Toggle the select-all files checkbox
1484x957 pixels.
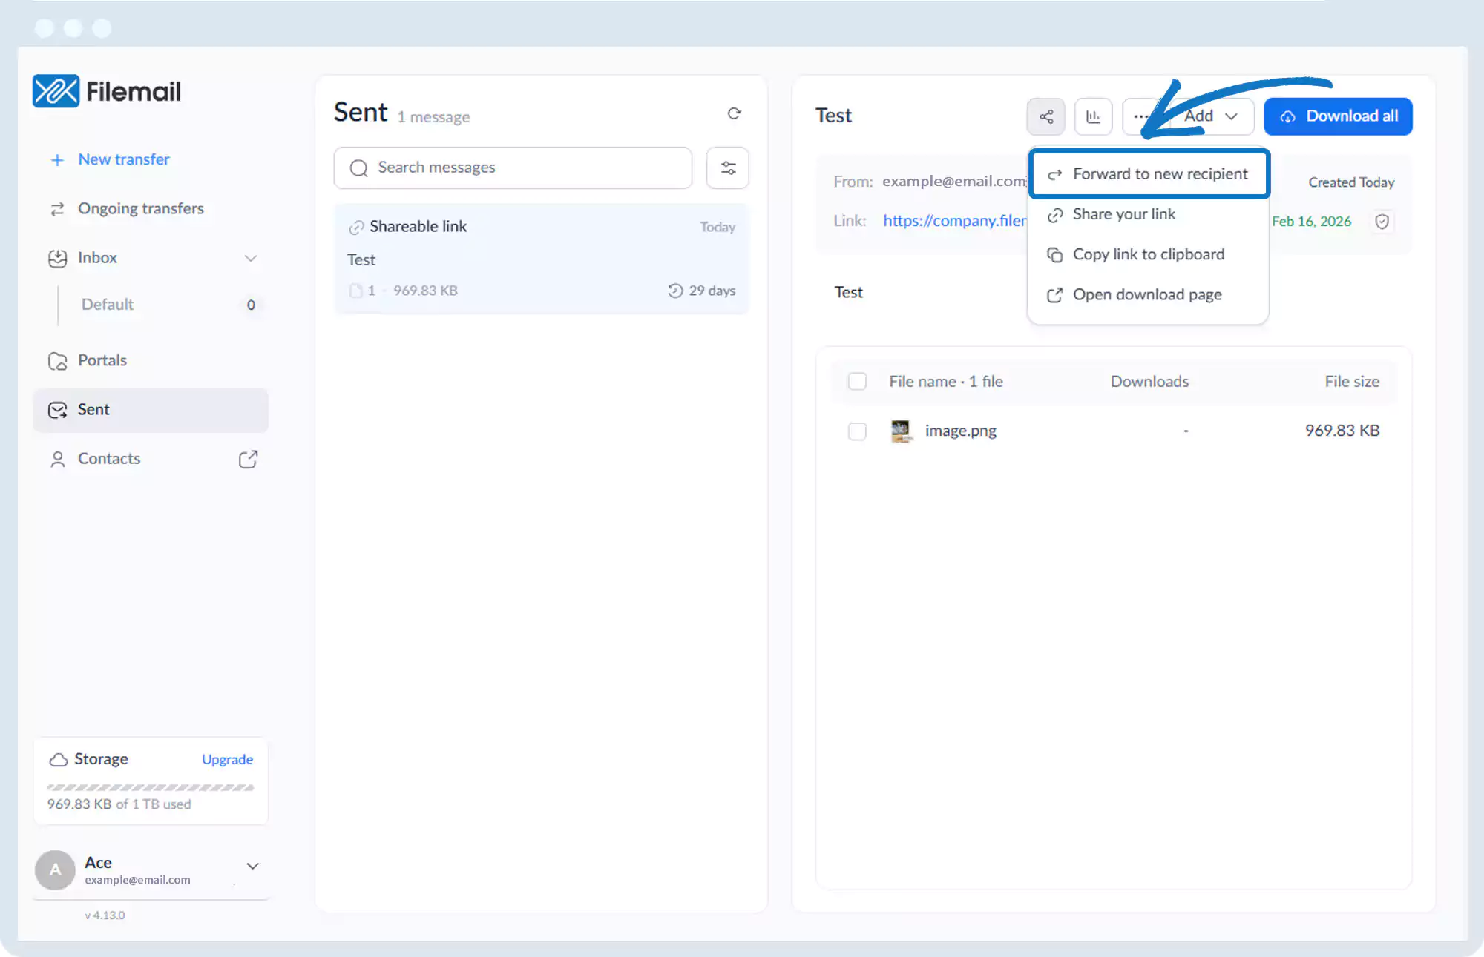(x=857, y=382)
